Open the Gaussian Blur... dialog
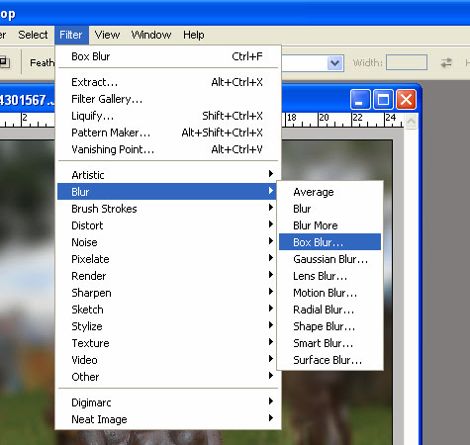Screen dimensions: 470x445 point(329,259)
